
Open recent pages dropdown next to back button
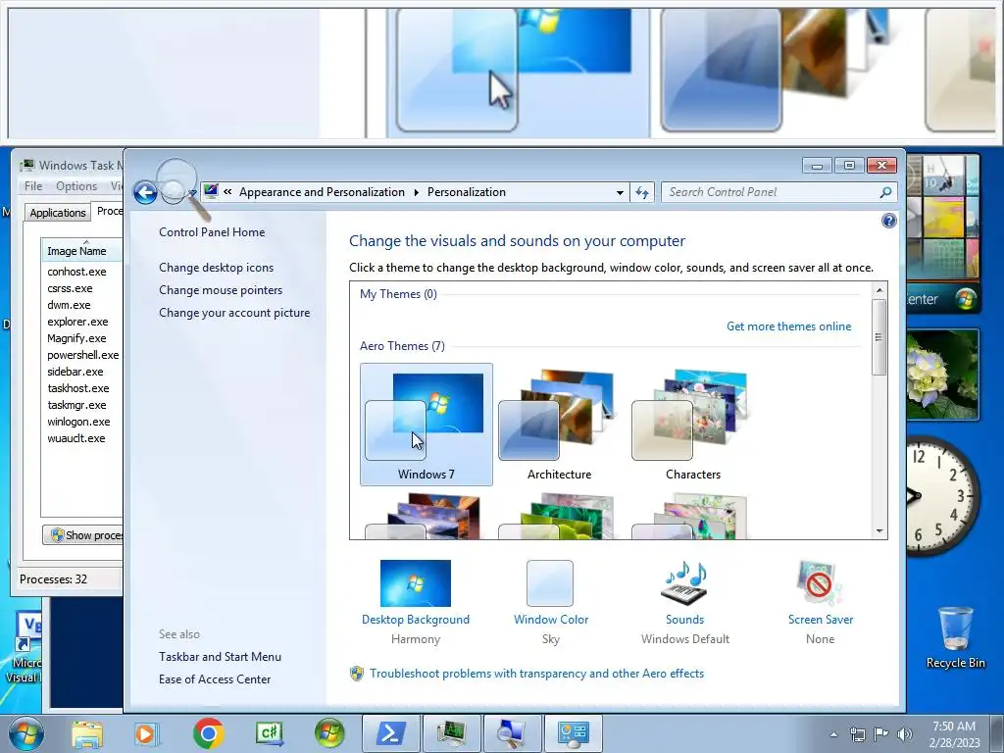coord(192,193)
